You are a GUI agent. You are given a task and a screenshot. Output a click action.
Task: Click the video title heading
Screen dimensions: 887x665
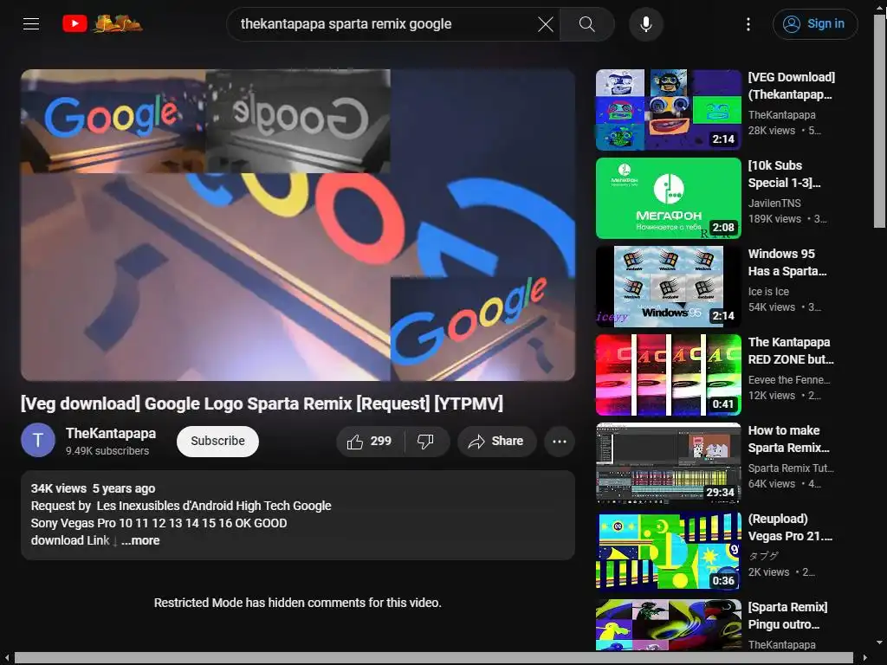[x=262, y=404]
